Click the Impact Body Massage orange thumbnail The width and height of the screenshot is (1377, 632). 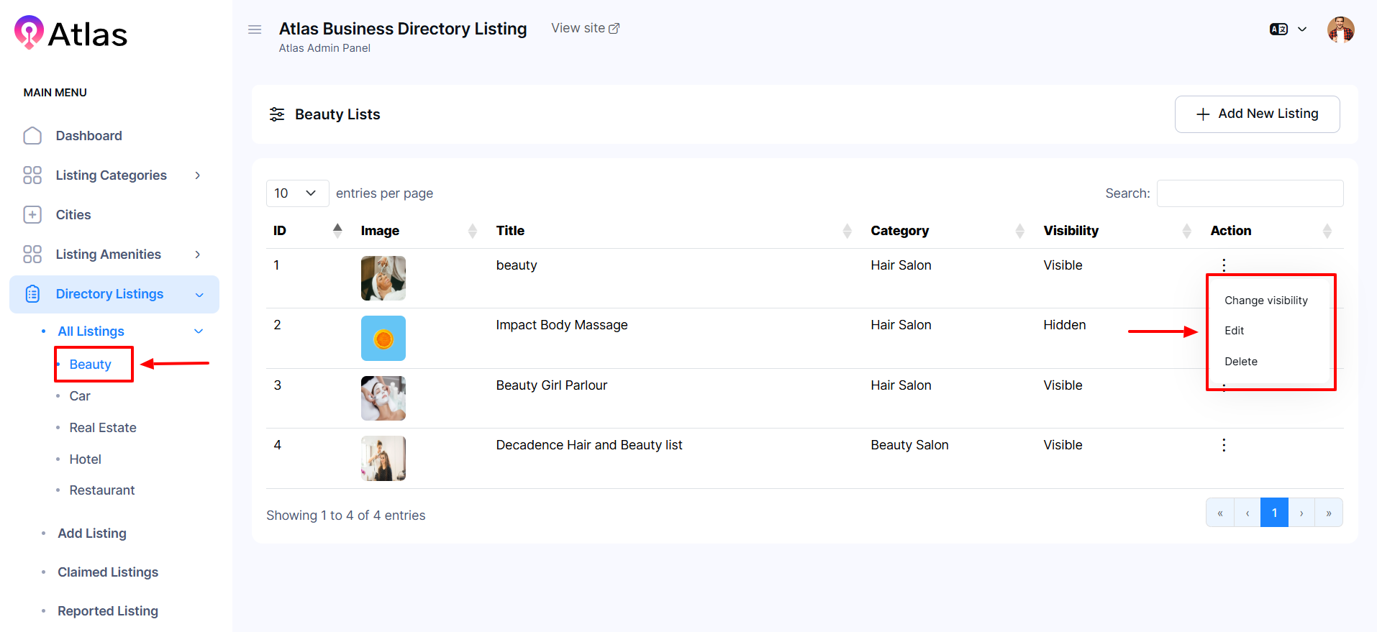[x=383, y=339]
